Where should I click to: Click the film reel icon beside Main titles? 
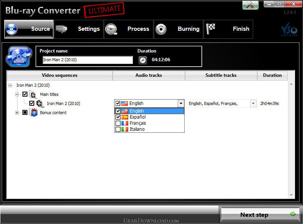tap(33, 94)
